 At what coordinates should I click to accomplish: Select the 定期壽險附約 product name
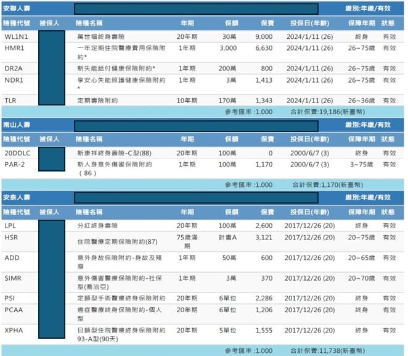point(97,101)
